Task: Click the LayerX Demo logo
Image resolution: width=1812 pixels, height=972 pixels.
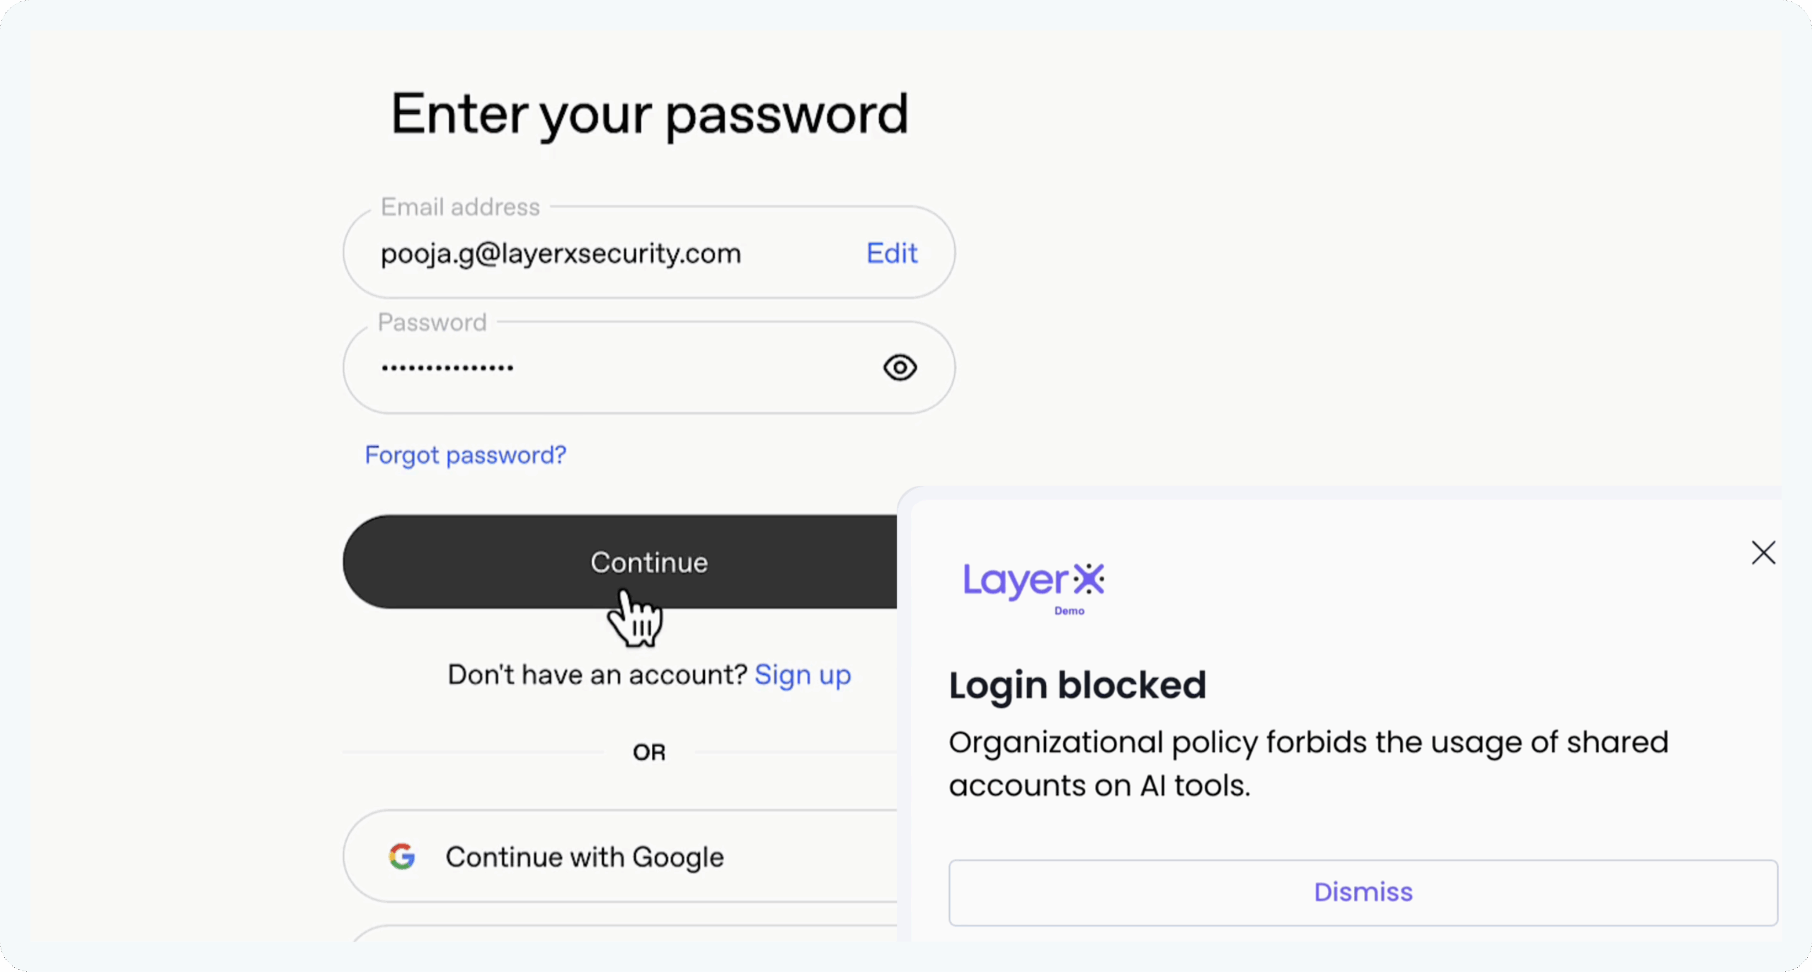Action: pyautogui.click(x=1033, y=587)
